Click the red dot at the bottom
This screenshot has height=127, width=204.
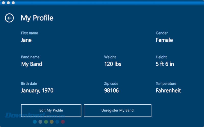tap(63, 122)
